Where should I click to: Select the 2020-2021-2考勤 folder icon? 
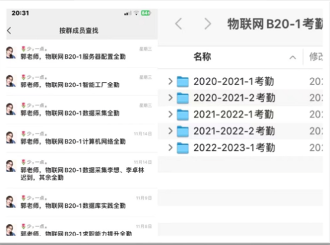click(x=182, y=98)
